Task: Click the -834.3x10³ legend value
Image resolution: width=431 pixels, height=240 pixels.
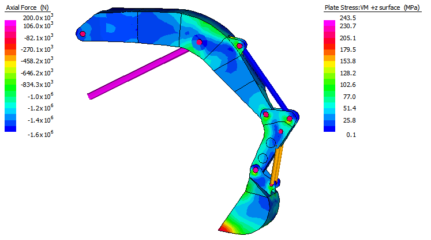Action: (37, 85)
